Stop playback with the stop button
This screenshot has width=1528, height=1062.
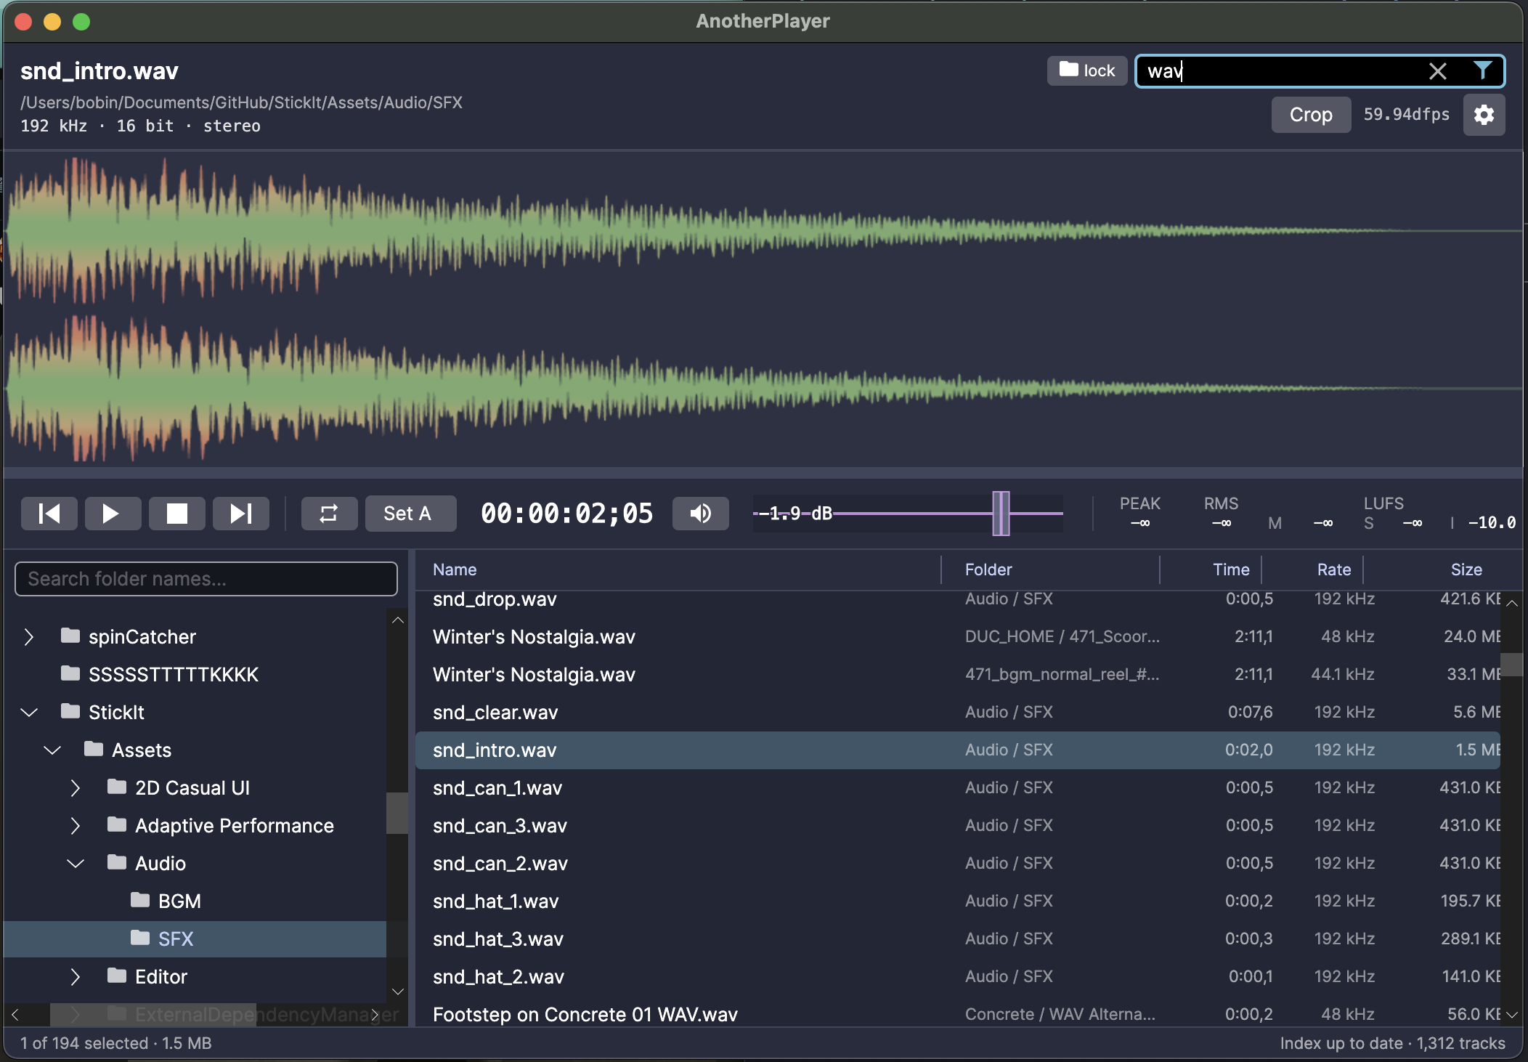click(176, 514)
